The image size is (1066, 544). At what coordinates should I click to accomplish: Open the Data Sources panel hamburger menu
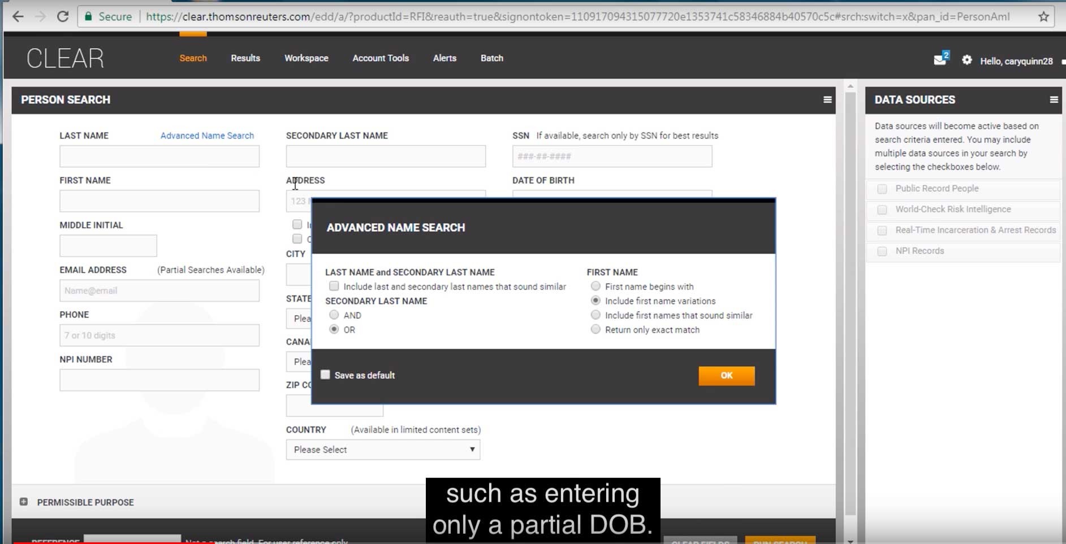[1054, 100]
